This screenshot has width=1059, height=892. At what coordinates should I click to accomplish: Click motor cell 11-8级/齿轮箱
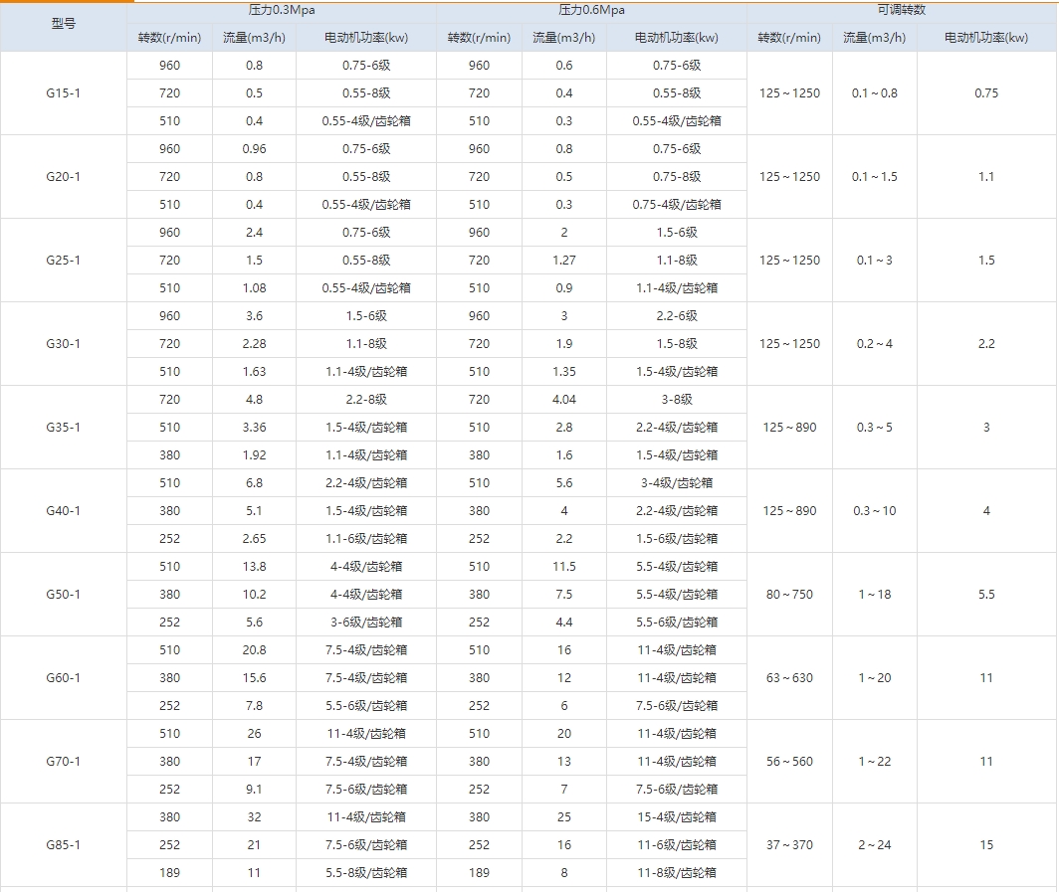tap(677, 872)
